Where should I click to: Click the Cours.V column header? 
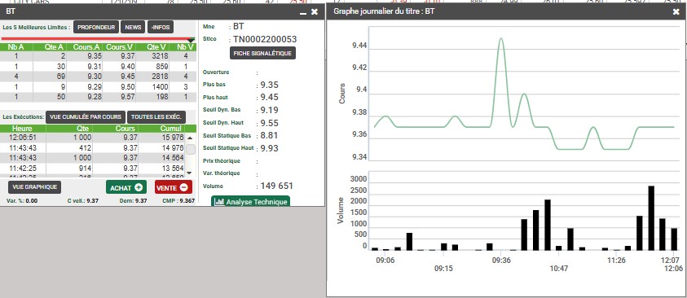point(119,47)
